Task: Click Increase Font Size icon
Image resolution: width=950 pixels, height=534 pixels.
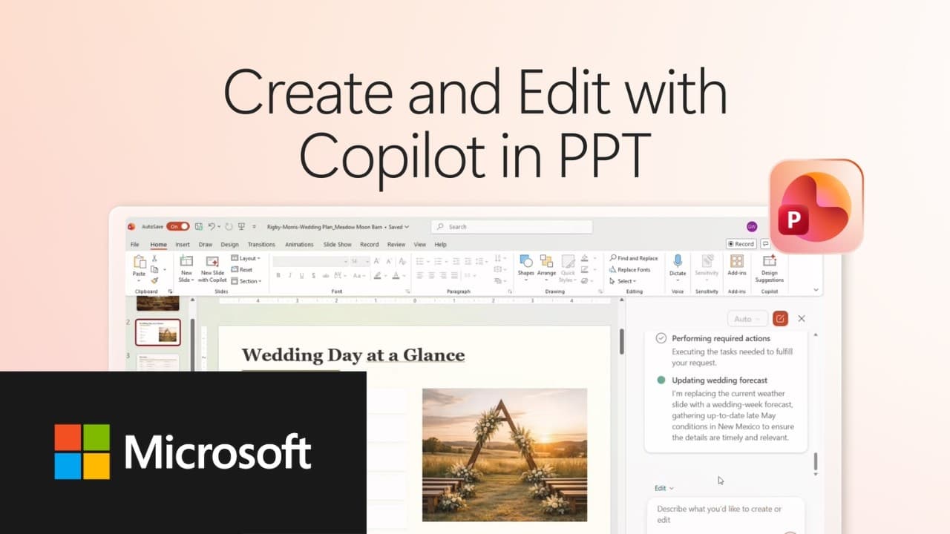Action: pyautogui.click(x=376, y=261)
